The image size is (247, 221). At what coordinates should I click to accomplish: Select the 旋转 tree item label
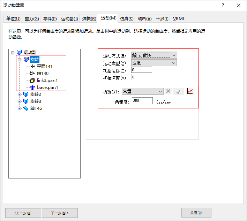(35, 60)
